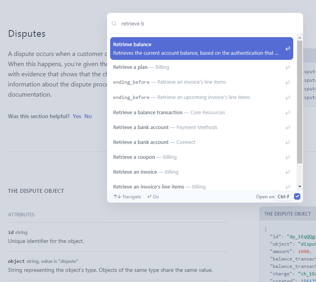Click inside the retrieve b search field
316x282 pixels.
pyautogui.click(x=157, y=23)
